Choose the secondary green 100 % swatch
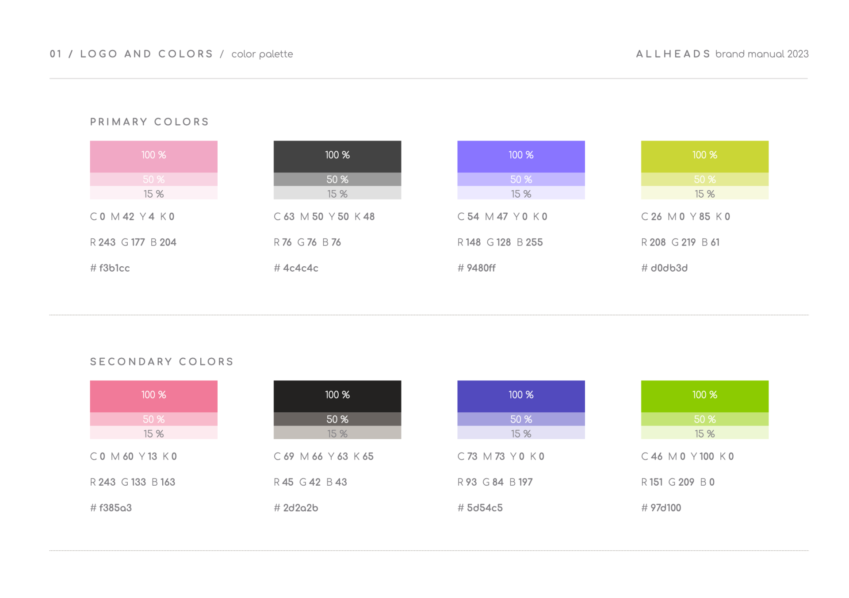The image size is (849, 598). pos(704,396)
